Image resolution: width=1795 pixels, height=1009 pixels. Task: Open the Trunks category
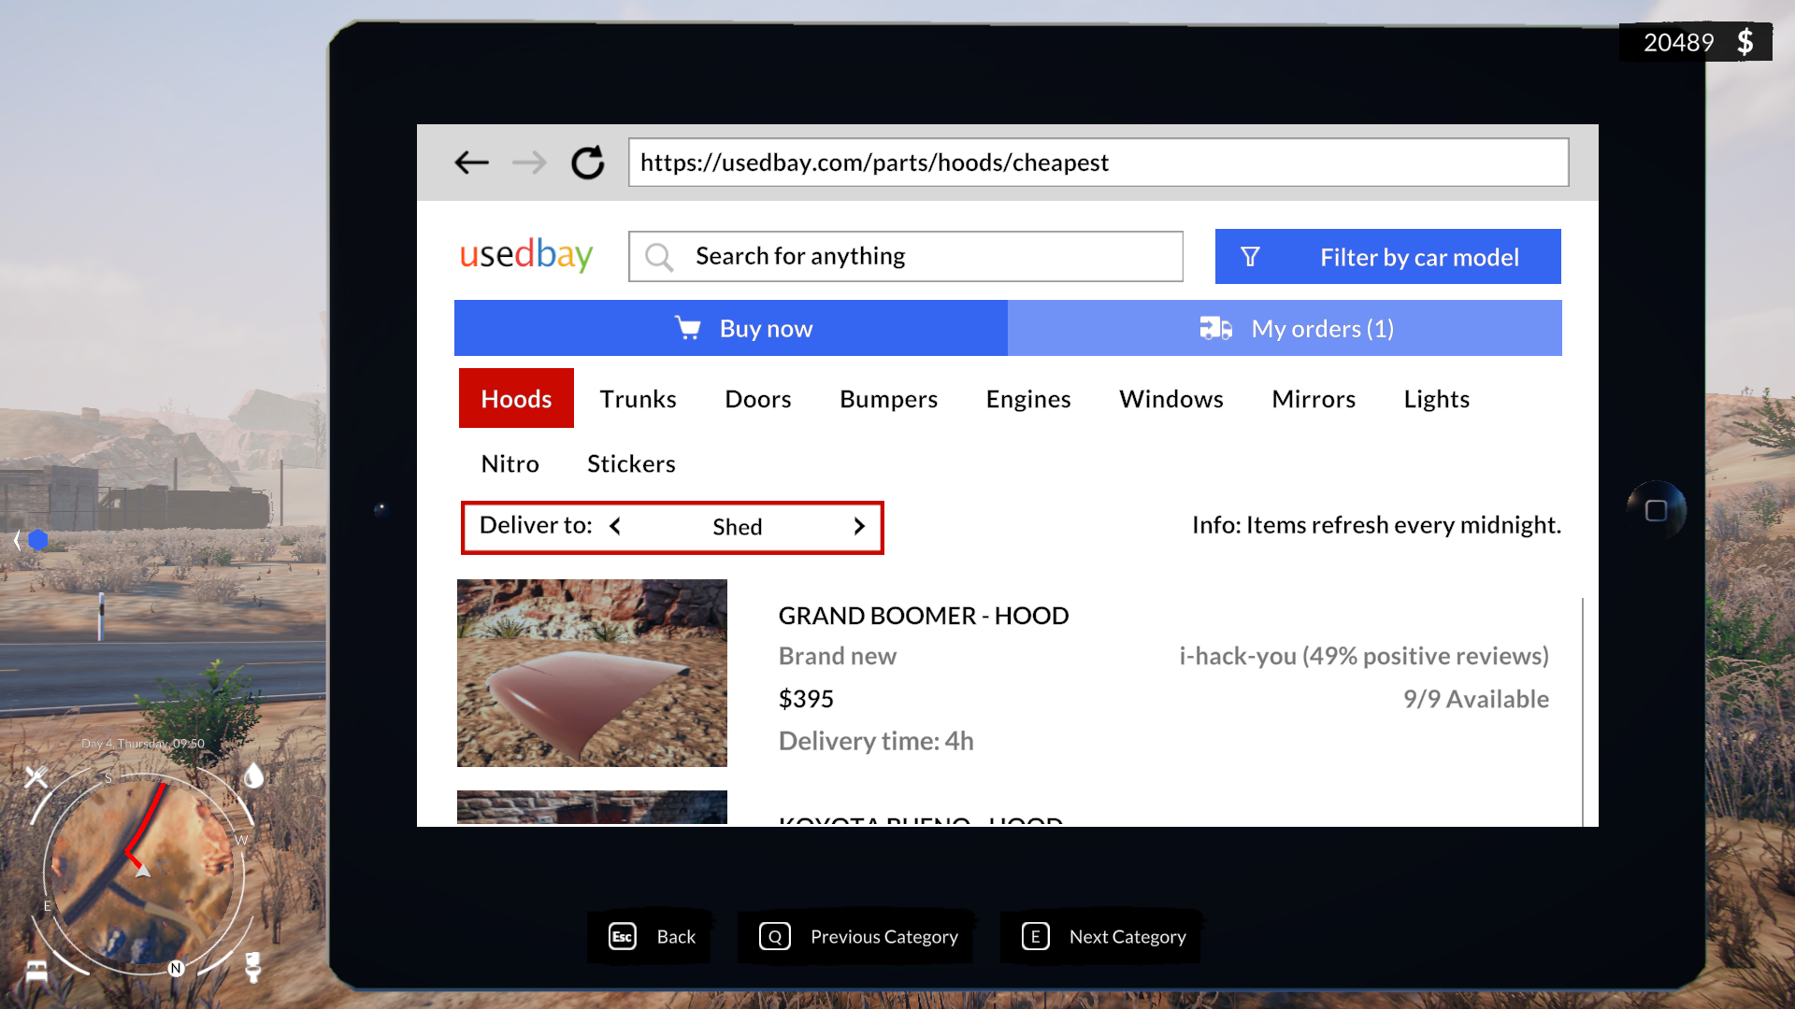[638, 399]
